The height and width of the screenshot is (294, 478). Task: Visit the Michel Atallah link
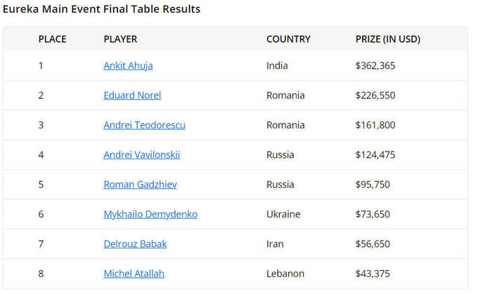134,274
